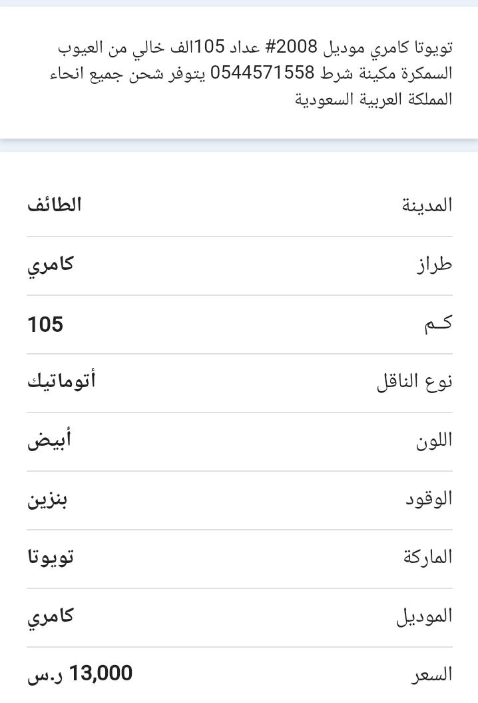Image resolution: width=478 pixels, height=703 pixels.
Task: Tap the كامري value in طراز row
Action: [x=50, y=266]
